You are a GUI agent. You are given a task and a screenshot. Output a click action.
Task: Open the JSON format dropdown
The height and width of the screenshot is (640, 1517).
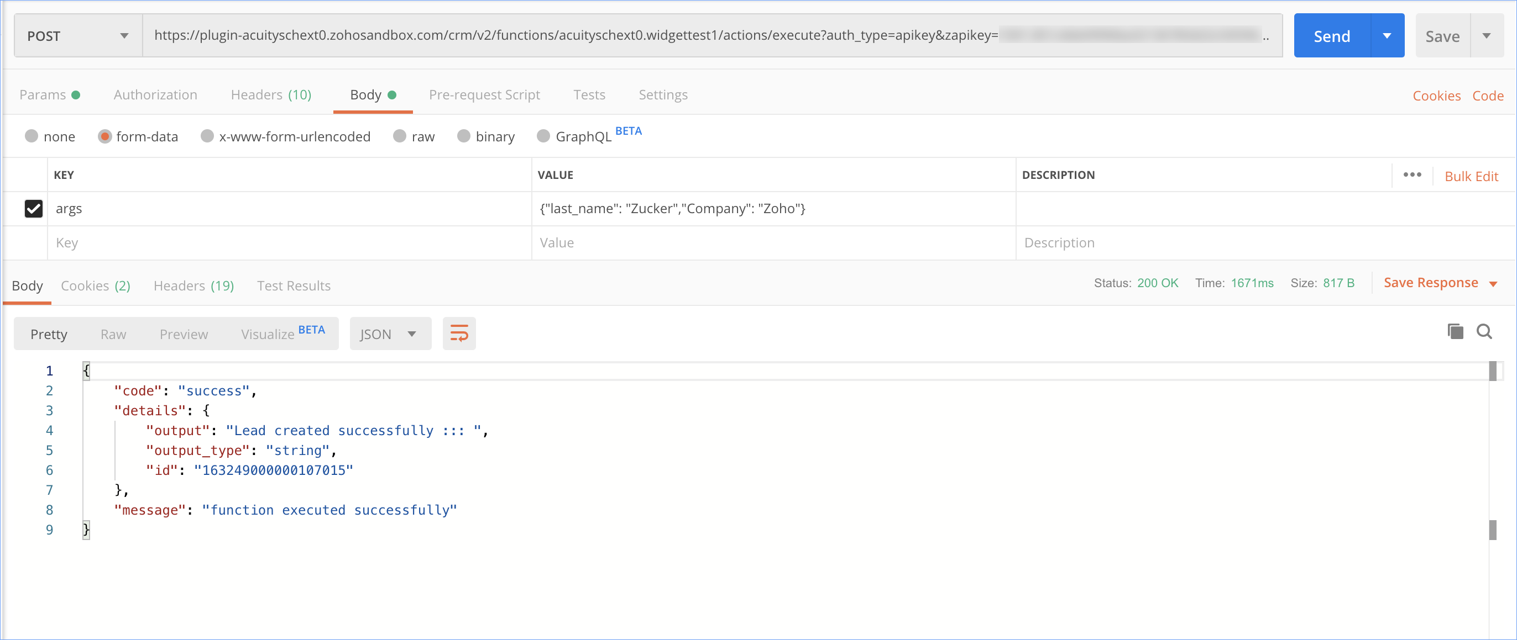click(x=390, y=334)
